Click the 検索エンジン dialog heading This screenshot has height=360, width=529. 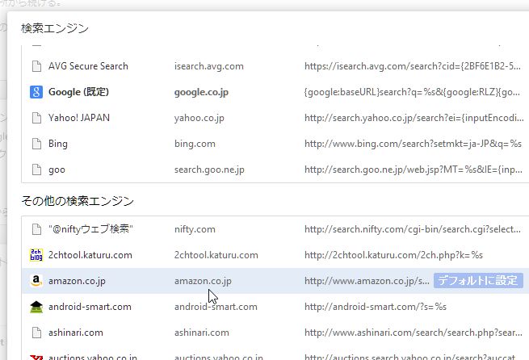(x=55, y=28)
